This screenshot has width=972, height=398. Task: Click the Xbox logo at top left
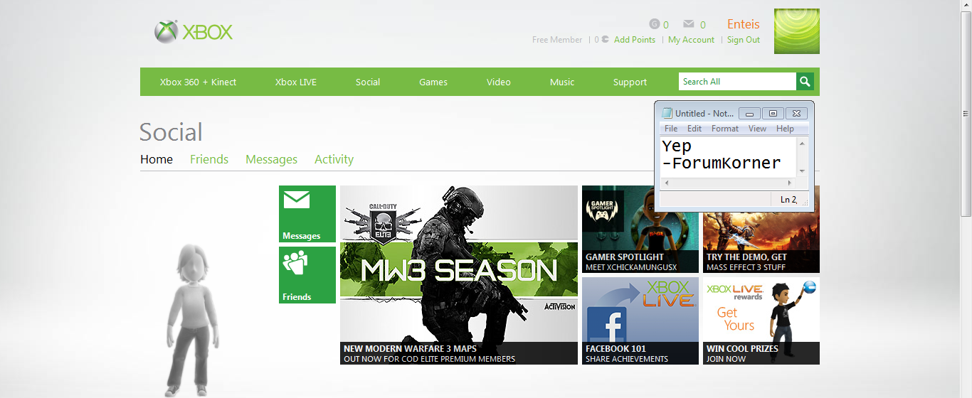(x=194, y=32)
